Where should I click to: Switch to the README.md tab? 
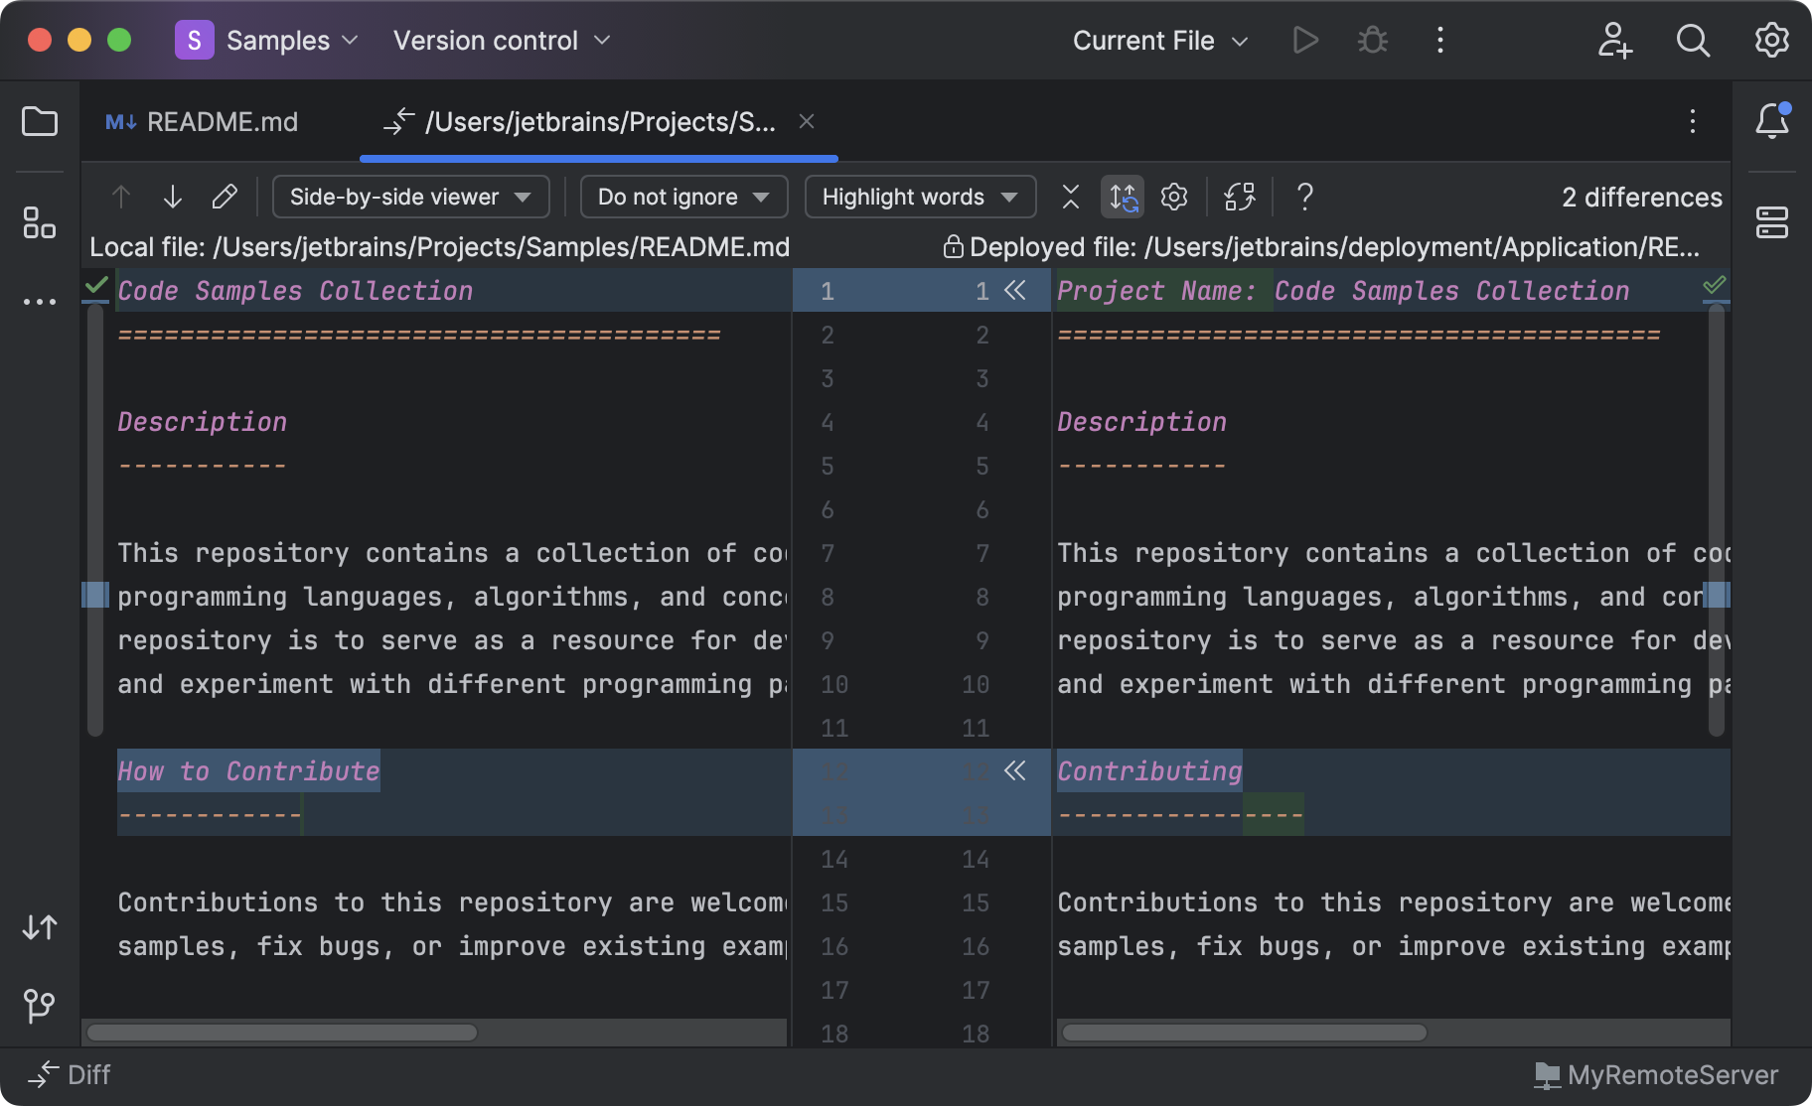coord(221,121)
